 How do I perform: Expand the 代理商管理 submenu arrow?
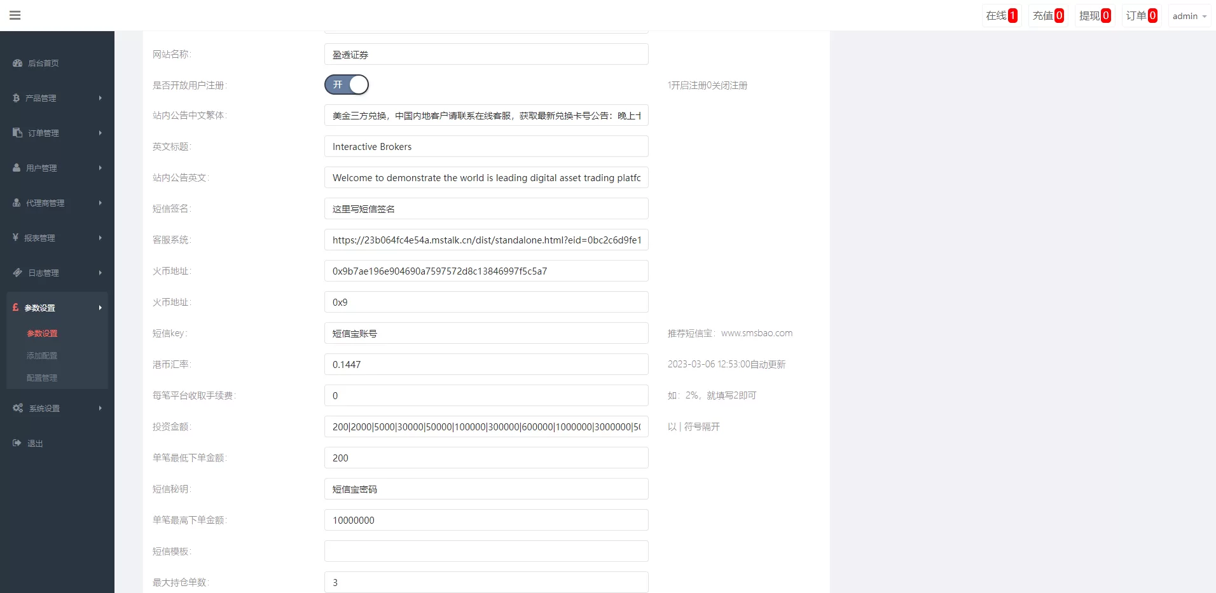pos(100,203)
